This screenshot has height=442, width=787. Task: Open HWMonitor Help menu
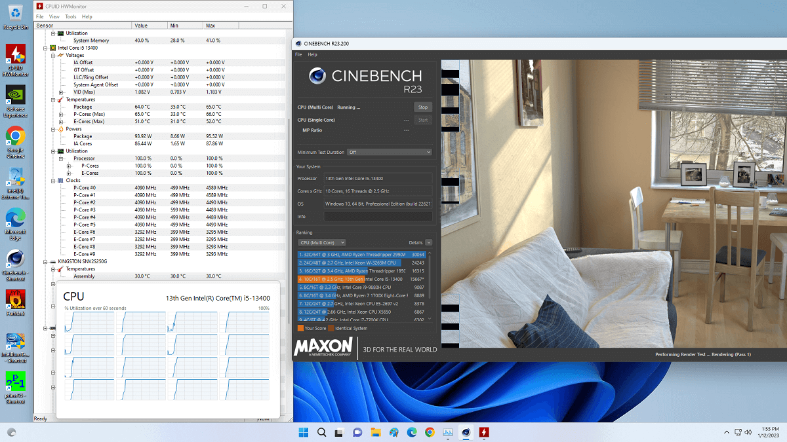[87, 16]
